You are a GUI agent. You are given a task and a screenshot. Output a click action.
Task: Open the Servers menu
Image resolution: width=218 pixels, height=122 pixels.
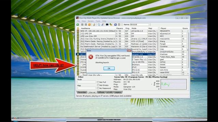click(91, 21)
